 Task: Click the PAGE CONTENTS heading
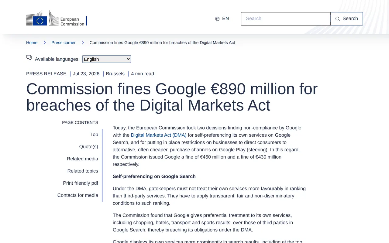point(80,123)
